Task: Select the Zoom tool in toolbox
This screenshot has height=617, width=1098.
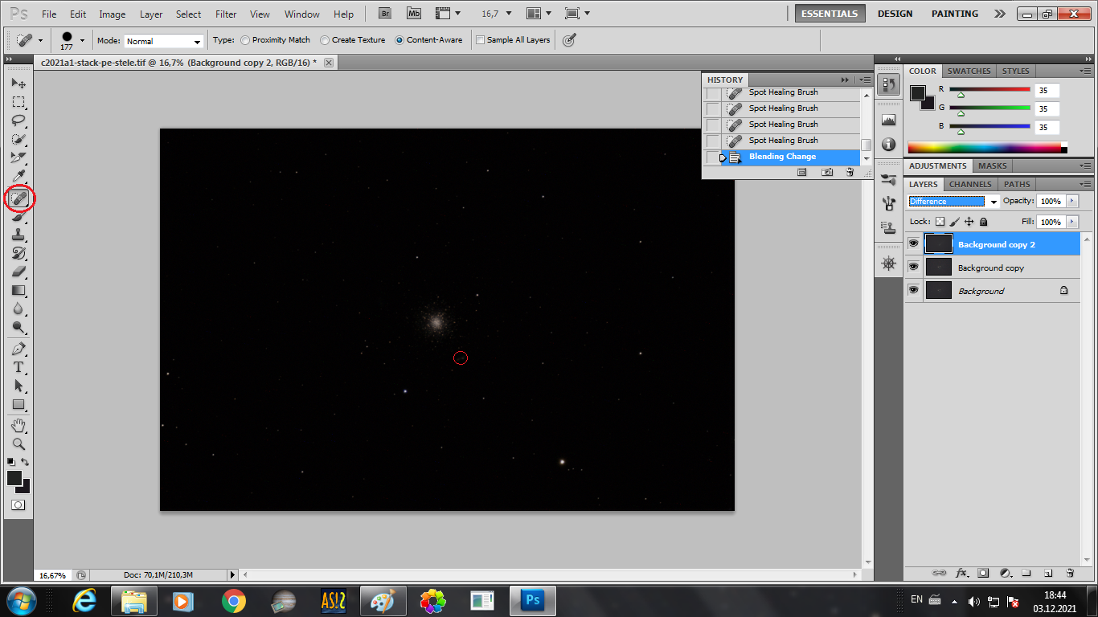Action: [18, 443]
